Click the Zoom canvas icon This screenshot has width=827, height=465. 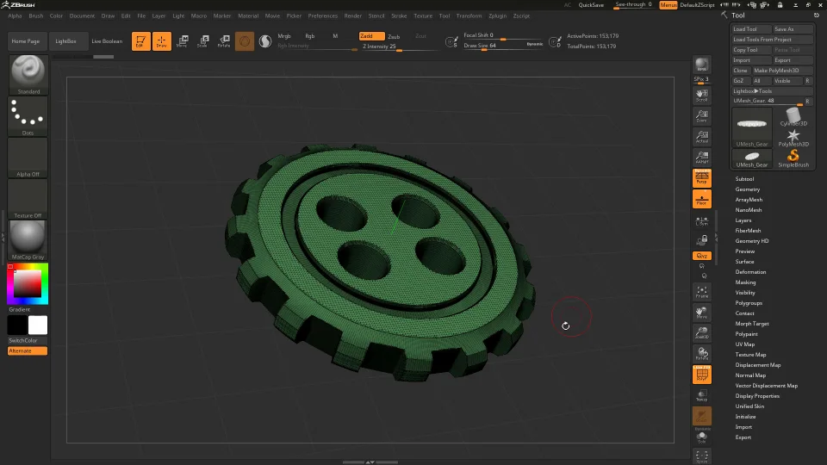coord(702,117)
